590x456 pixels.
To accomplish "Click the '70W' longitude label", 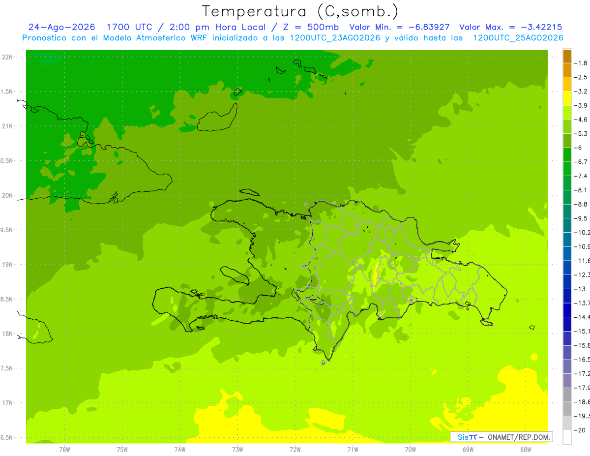I will (411, 450).
